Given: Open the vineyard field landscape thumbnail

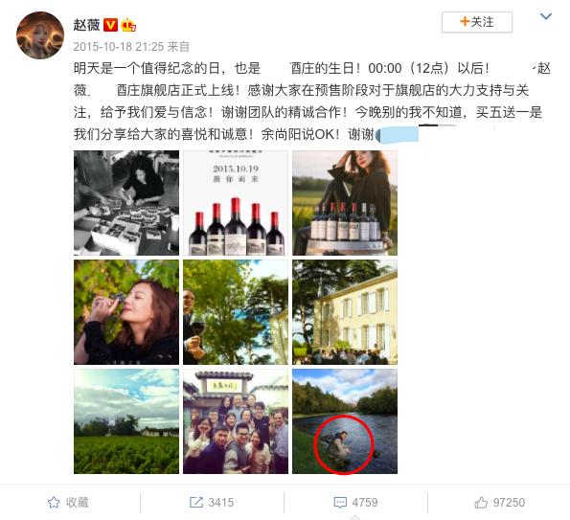Looking at the screenshot, I should 126,421.
